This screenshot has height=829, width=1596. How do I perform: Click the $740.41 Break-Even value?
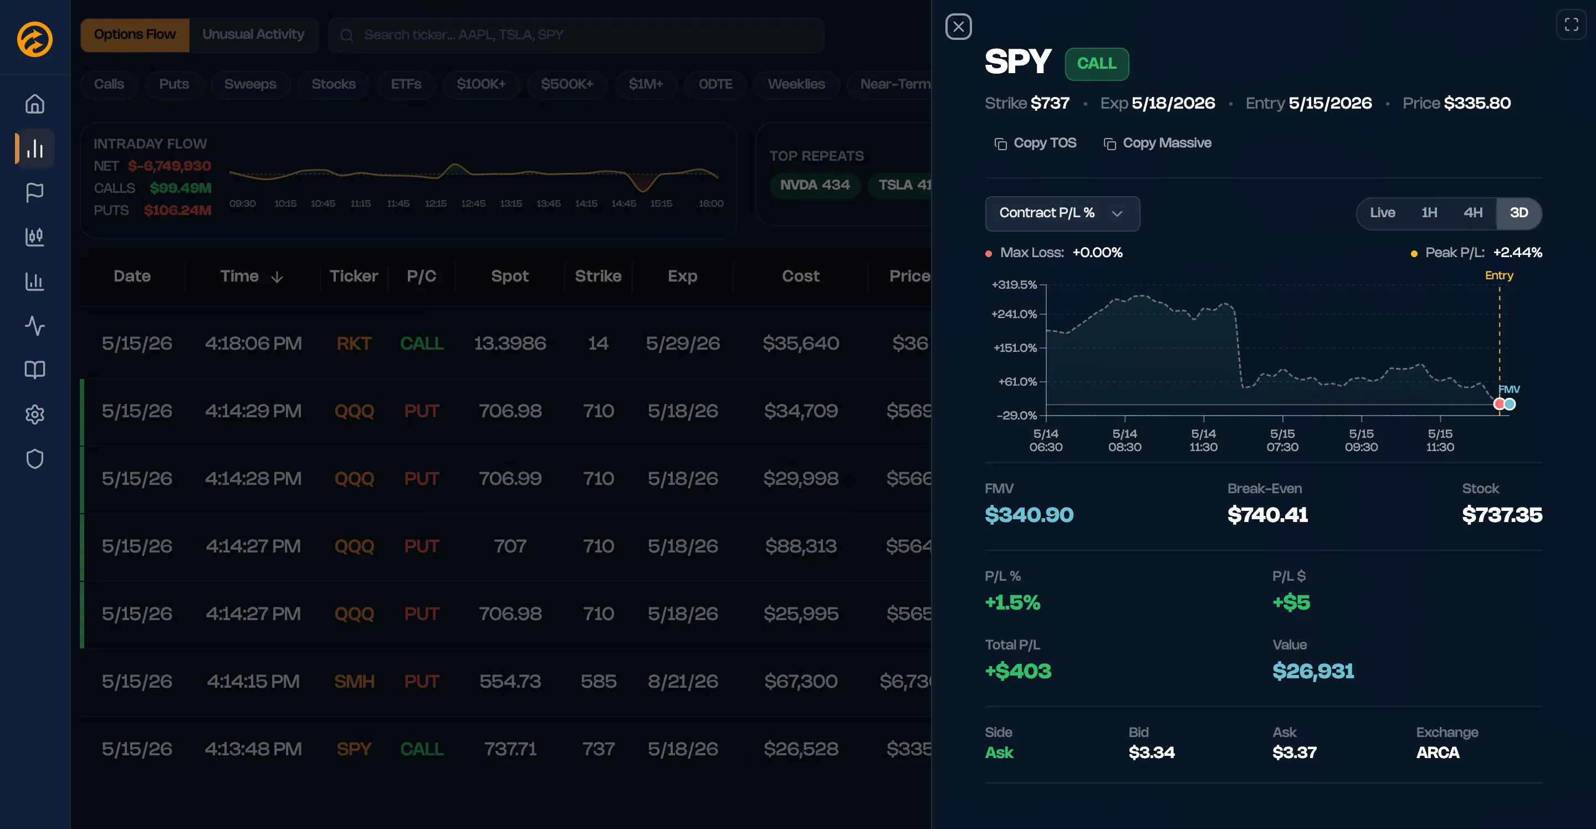point(1267,515)
